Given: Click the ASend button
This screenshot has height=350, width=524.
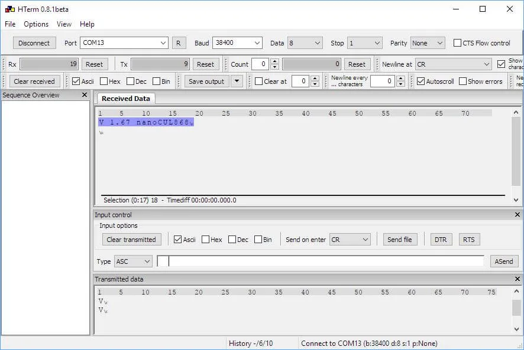Looking at the screenshot, I should tap(504, 261).
